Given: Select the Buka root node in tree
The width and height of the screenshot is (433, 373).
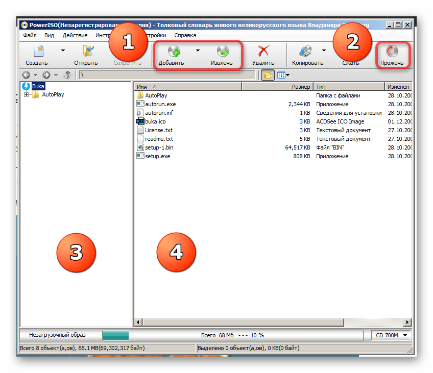Looking at the screenshot, I should click(x=38, y=86).
